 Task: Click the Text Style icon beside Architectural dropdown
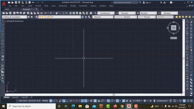pyautogui.click(x=95, y=13)
